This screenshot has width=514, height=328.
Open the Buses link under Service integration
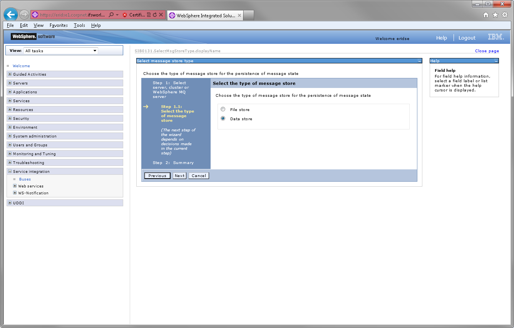click(25, 179)
